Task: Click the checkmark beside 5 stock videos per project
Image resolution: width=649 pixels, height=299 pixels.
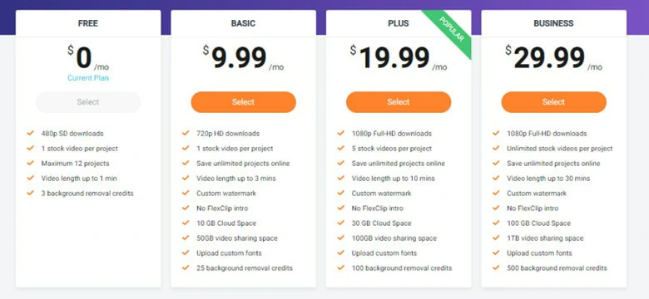Action: pos(340,148)
